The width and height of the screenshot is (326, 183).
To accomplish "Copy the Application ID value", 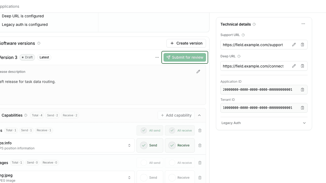I will (302, 90).
